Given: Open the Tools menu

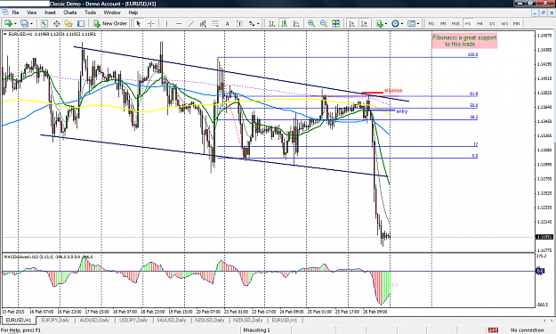Looking at the screenshot, I should coord(90,12).
